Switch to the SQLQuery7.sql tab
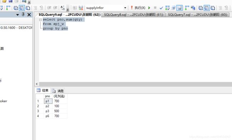The image size is (232, 140). click(x=197, y=15)
